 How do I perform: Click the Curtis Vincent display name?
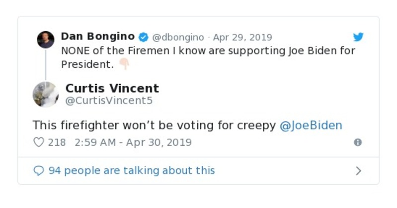click(x=112, y=88)
